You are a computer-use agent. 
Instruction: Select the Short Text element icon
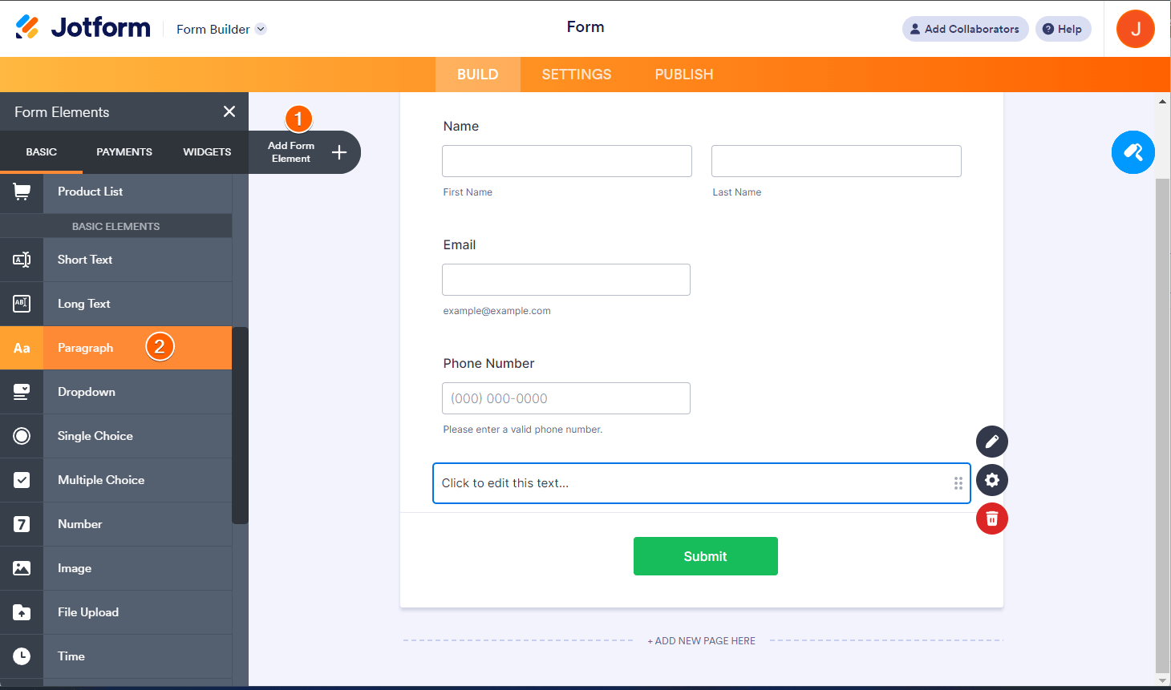pyautogui.click(x=22, y=260)
